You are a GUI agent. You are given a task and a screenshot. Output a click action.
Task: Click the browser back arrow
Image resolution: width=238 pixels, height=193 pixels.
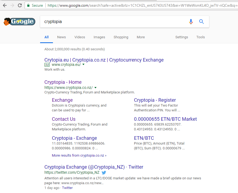tap(5, 5)
